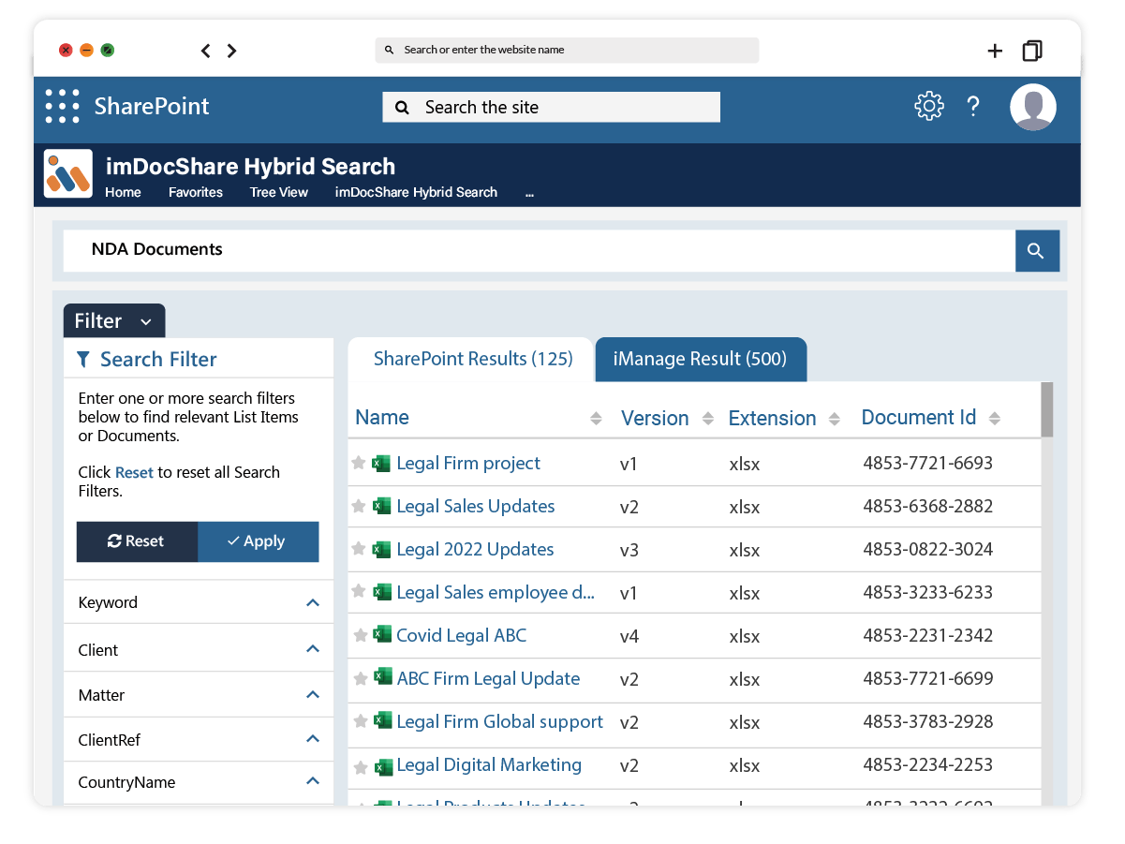Open Legal Digital Marketing document
Image resolution: width=1125 pixels, height=844 pixels.
pyautogui.click(x=489, y=765)
